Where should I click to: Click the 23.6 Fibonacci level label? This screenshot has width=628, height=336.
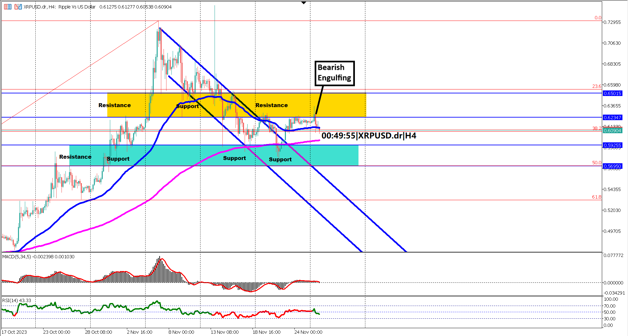pos(597,87)
